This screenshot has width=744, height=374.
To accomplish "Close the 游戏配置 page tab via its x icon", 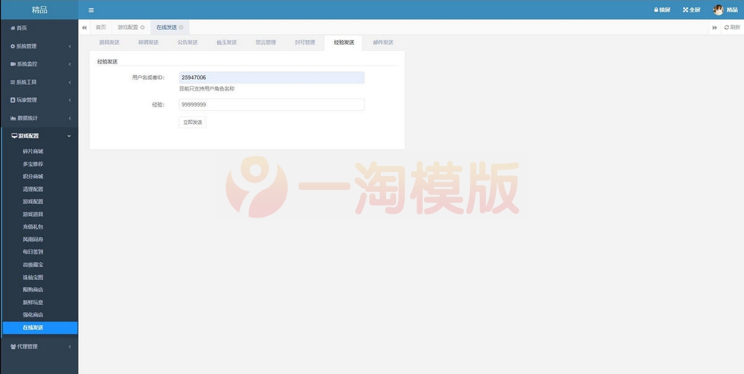I will (143, 27).
